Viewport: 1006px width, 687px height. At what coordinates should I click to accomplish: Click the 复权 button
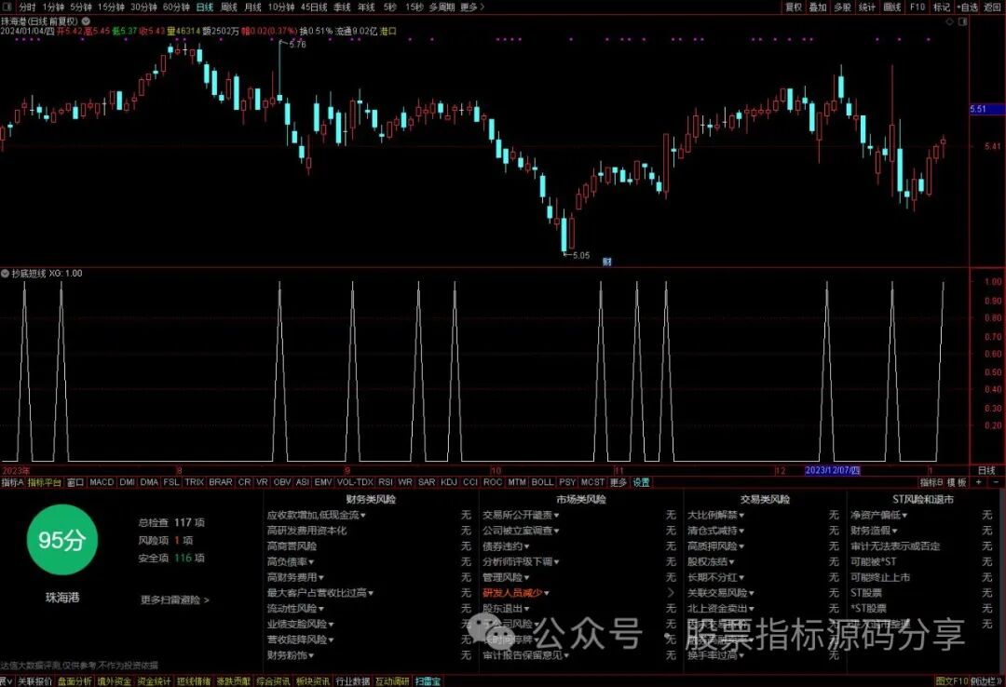coord(794,7)
